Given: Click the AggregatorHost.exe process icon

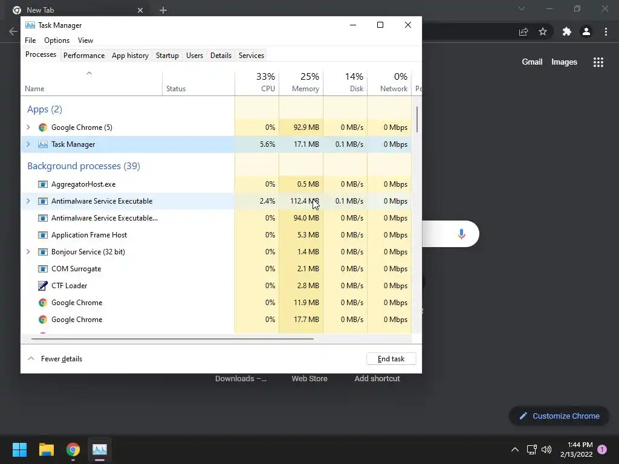Looking at the screenshot, I should pyautogui.click(x=43, y=184).
